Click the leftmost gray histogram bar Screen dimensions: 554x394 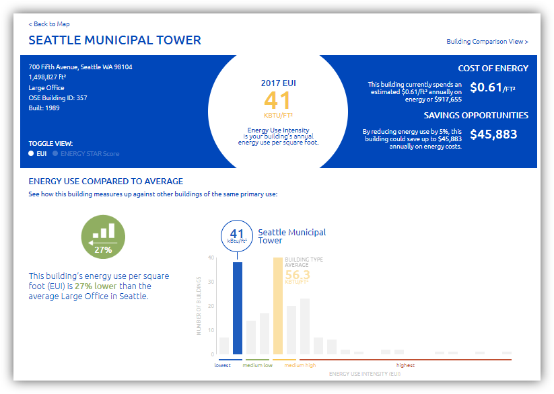[x=224, y=346]
